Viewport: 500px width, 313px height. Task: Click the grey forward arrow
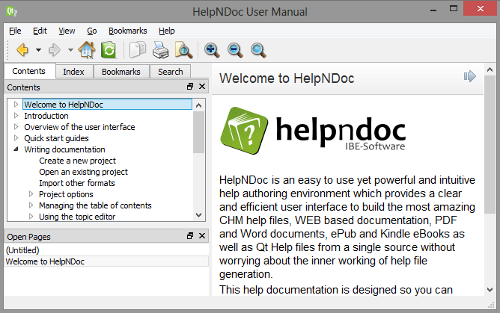tap(55, 50)
